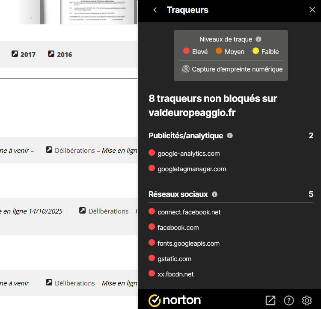Select the facebook.com tracker entry
Viewport: 321px width, 309px height.
point(178,228)
